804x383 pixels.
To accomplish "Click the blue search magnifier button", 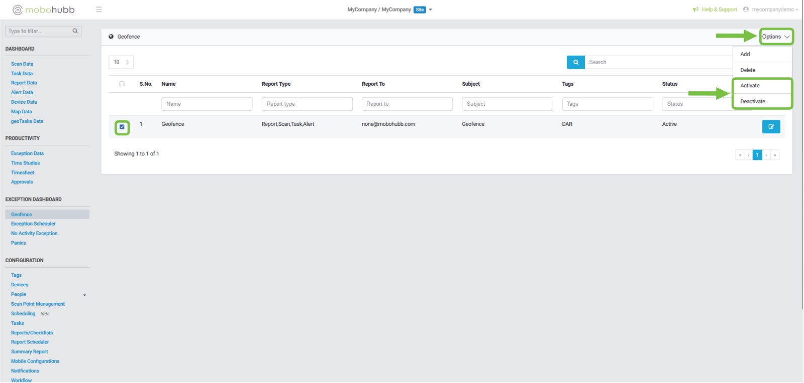I will pos(575,62).
